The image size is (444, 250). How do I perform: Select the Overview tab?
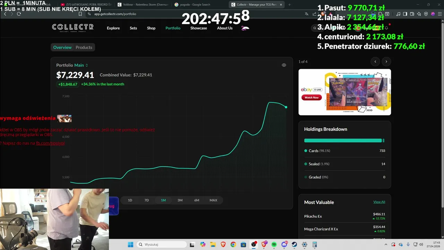coord(62,47)
